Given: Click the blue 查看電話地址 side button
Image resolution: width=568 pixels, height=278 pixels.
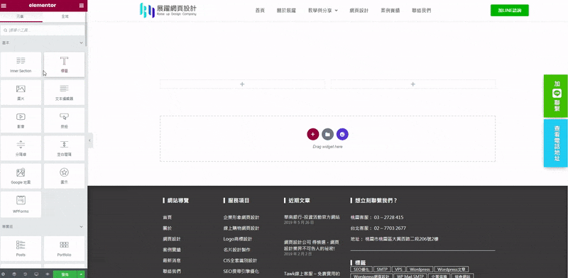Looking at the screenshot, I should pos(556,143).
